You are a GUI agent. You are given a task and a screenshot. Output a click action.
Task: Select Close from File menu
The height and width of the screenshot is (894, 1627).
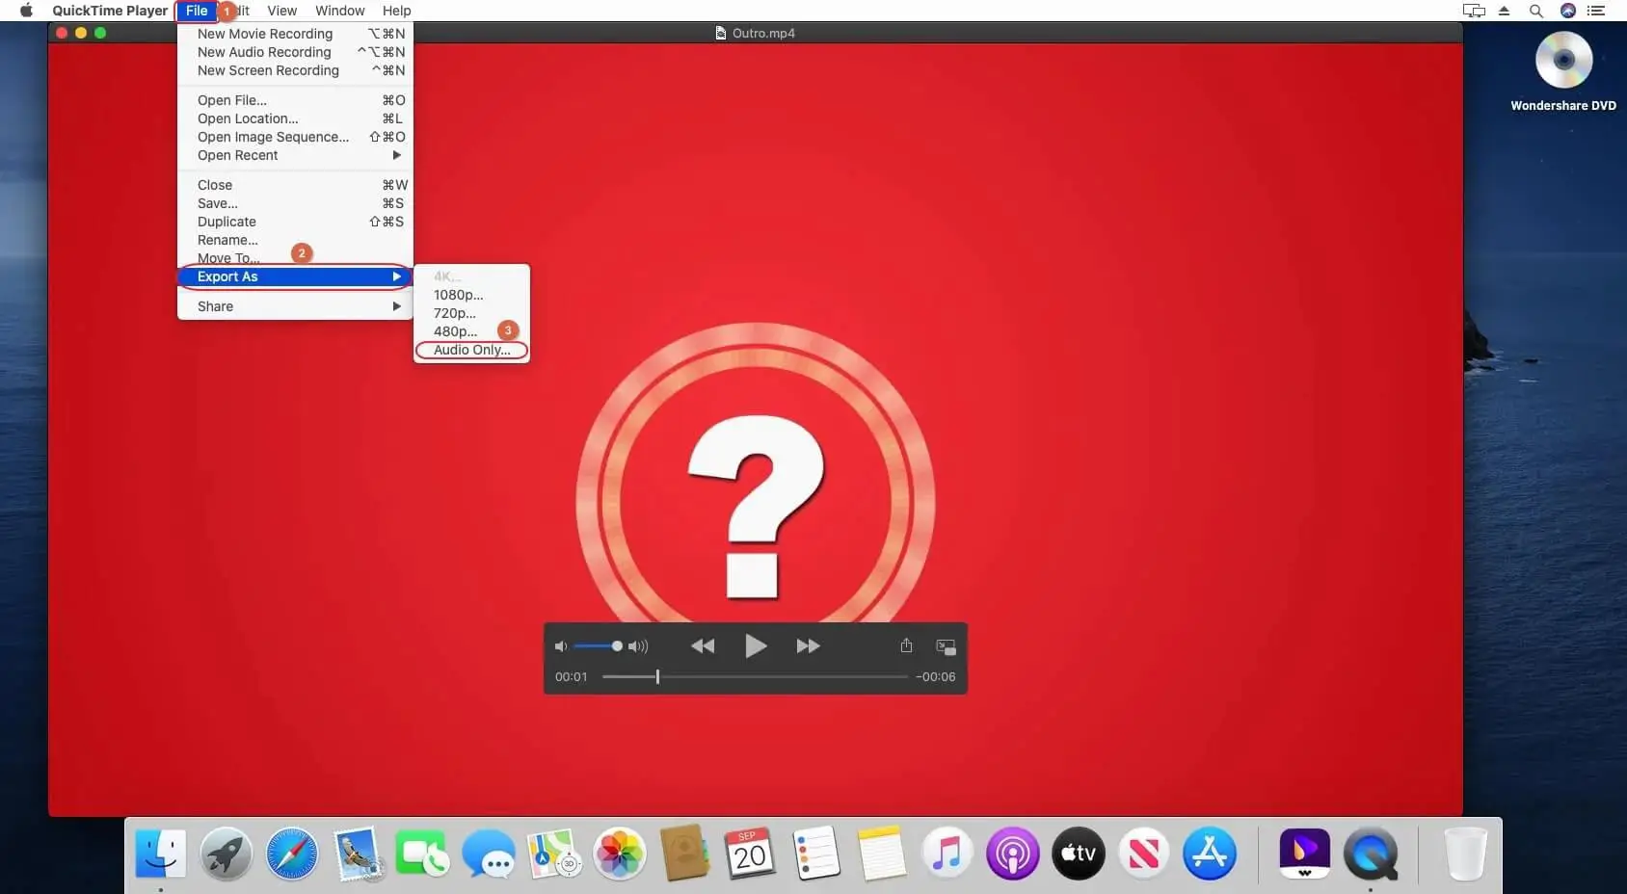pyautogui.click(x=295, y=185)
